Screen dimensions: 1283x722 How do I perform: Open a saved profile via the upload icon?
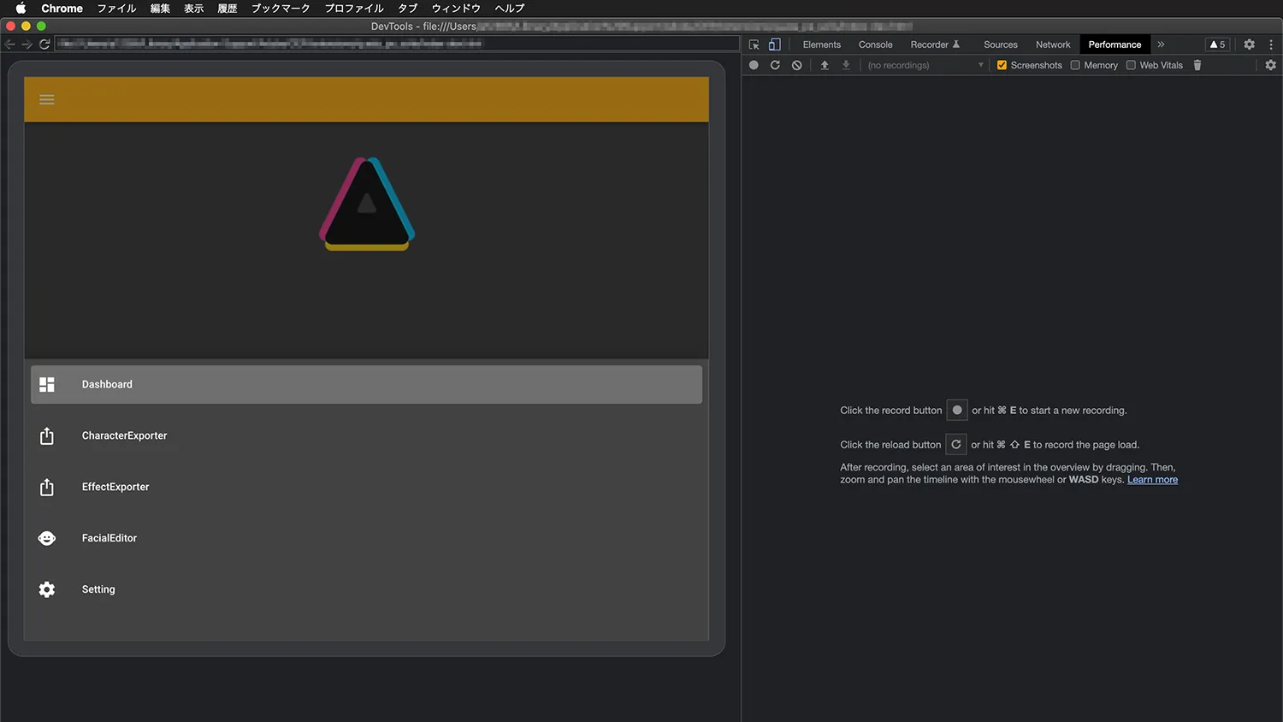(824, 65)
